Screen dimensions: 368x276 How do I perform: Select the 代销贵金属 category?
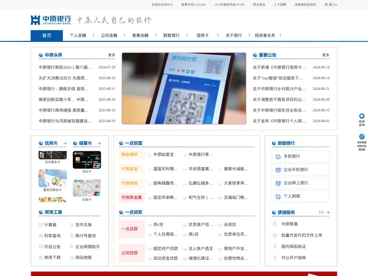[x=132, y=198]
